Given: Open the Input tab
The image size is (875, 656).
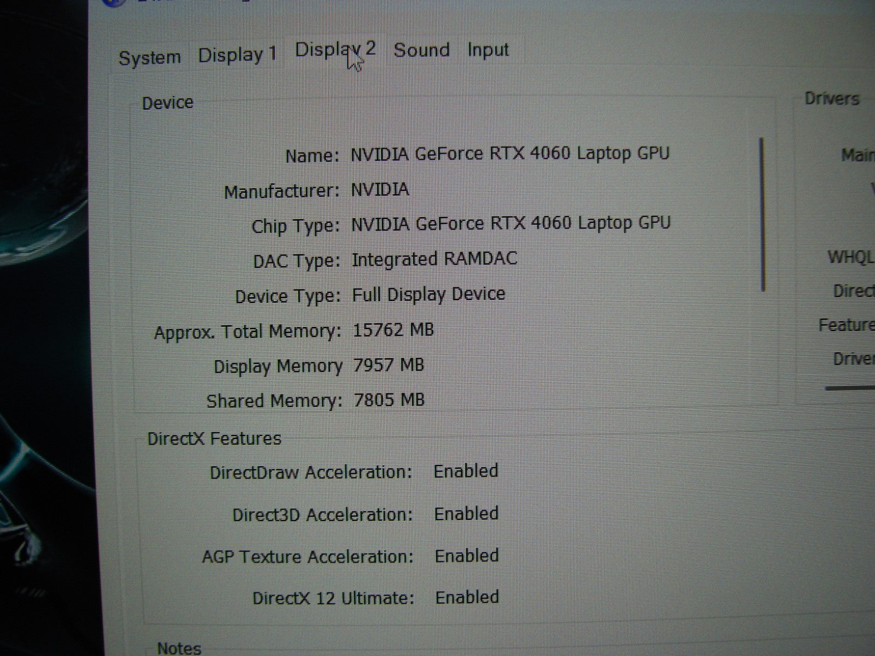Looking at the screenshot, I should click(488, 50).
